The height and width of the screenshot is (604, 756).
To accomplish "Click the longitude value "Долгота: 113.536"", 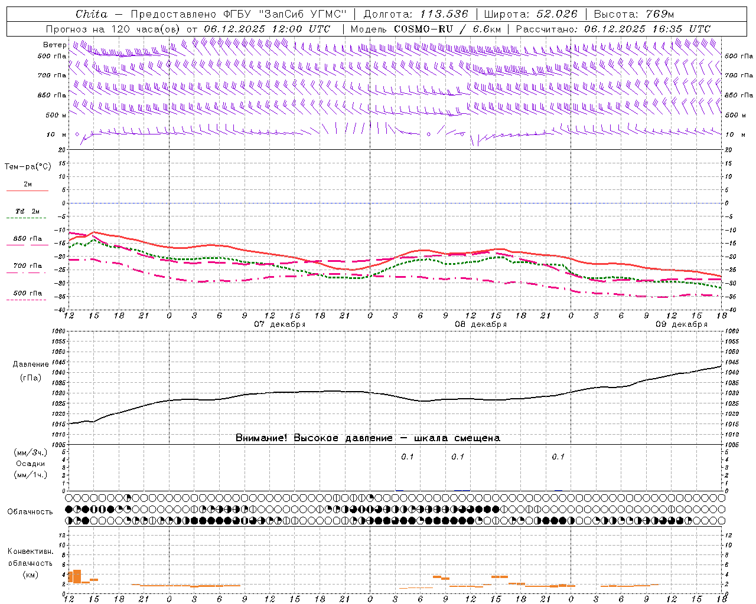I will coord(416,14).
